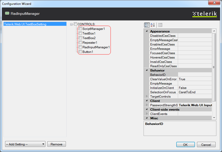Check the CONTROLS root checkbox
This screenshot has width=222, height=152.
pos(75,24)
